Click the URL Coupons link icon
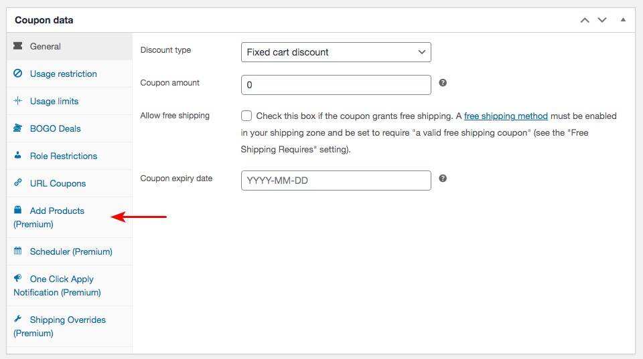 pos(18,183)
